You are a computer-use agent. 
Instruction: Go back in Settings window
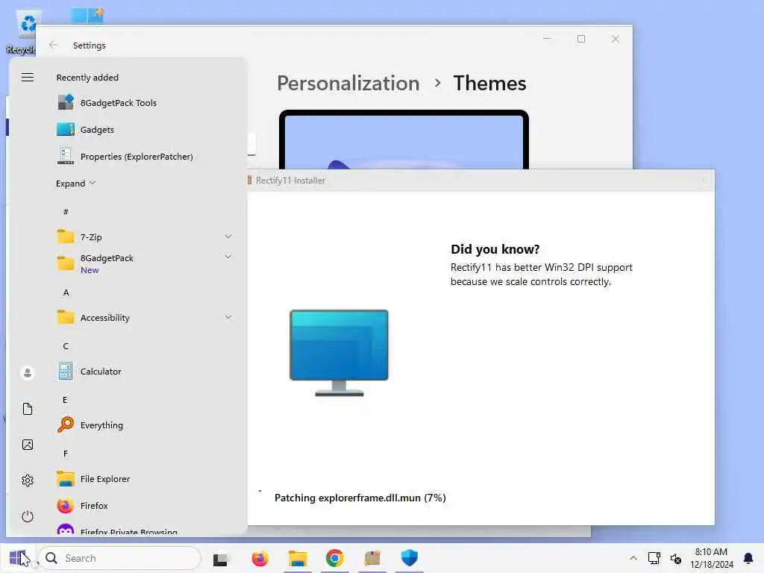point(53,45)
